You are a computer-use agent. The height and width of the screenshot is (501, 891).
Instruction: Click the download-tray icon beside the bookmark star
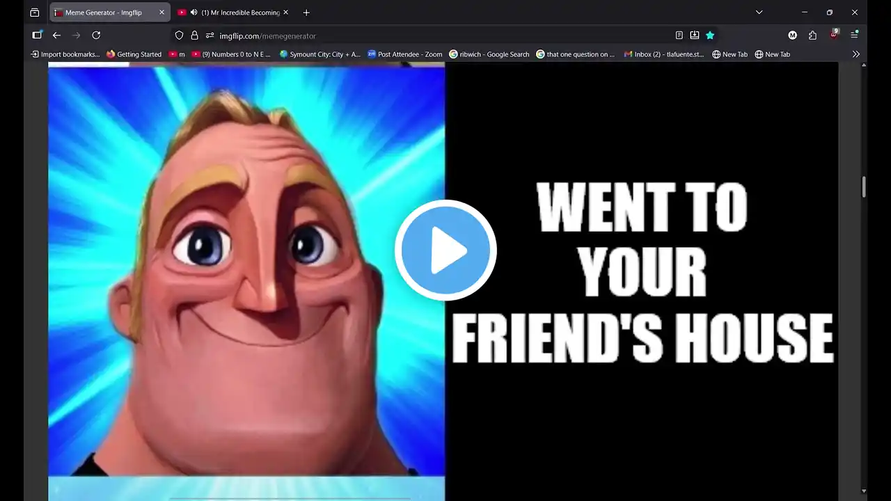click(694, 35)
